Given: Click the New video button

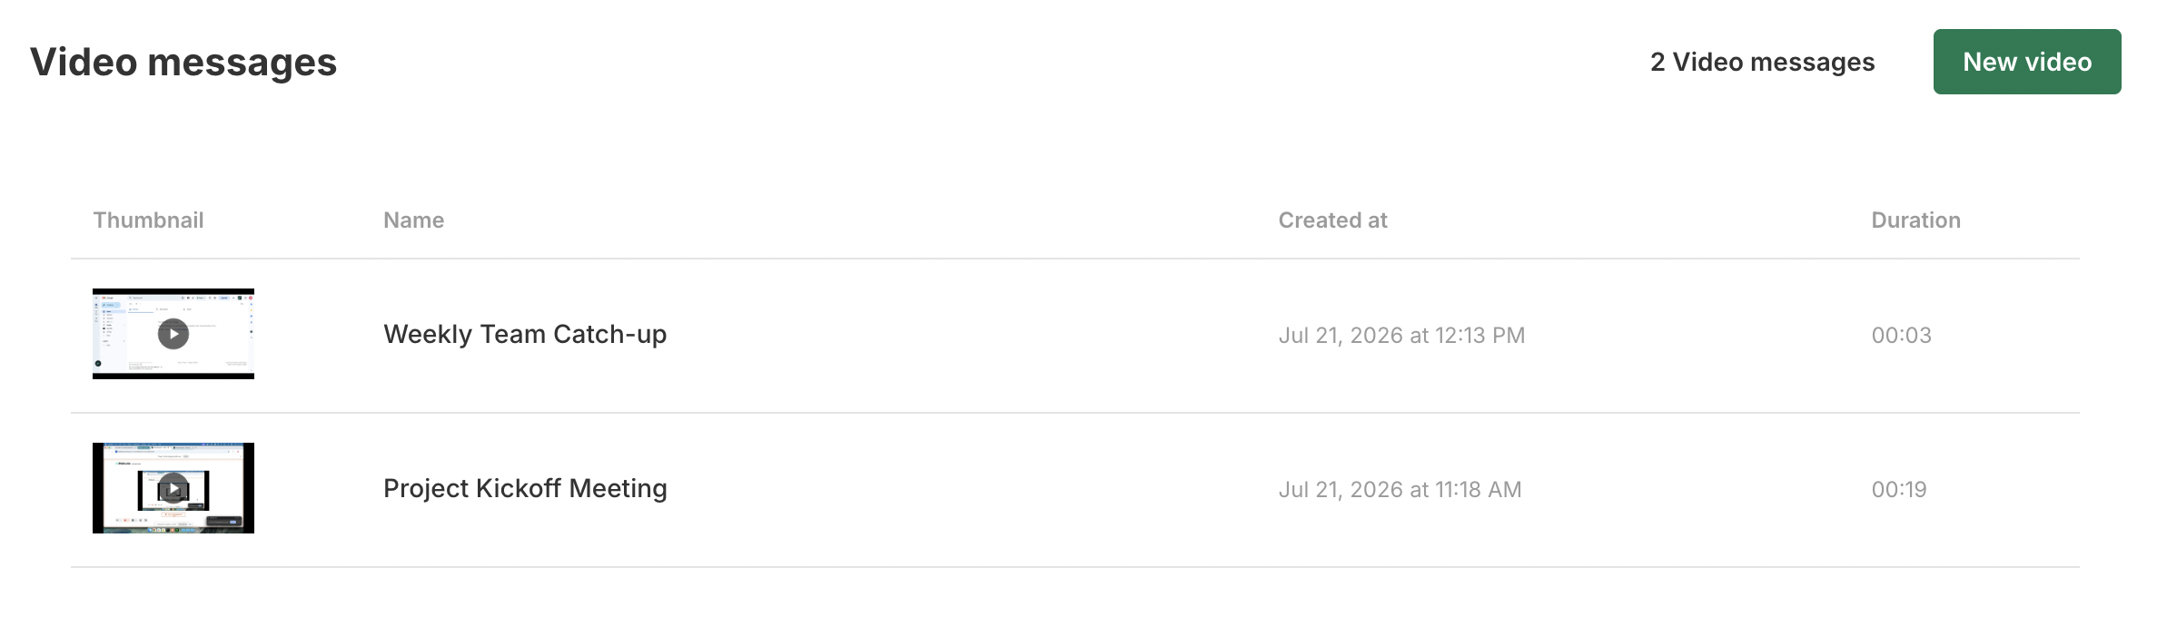Looking at the screenshot, I should click(2027, 62).
